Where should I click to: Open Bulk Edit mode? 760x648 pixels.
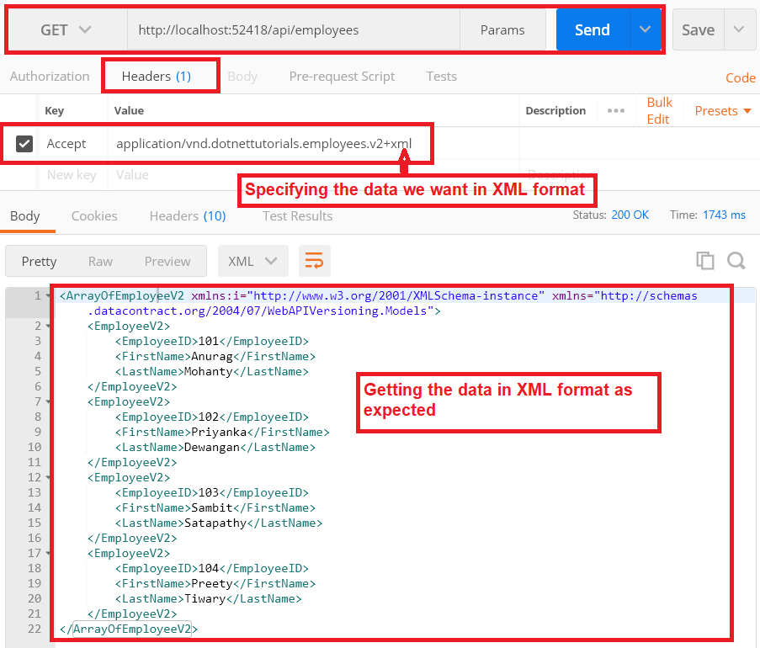point(659,111)
